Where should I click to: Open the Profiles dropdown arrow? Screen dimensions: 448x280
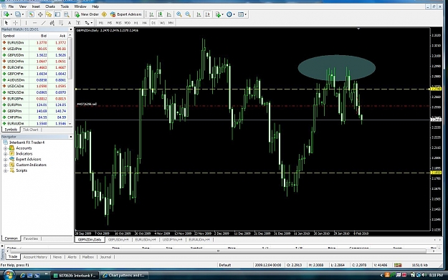coord(23,14)
